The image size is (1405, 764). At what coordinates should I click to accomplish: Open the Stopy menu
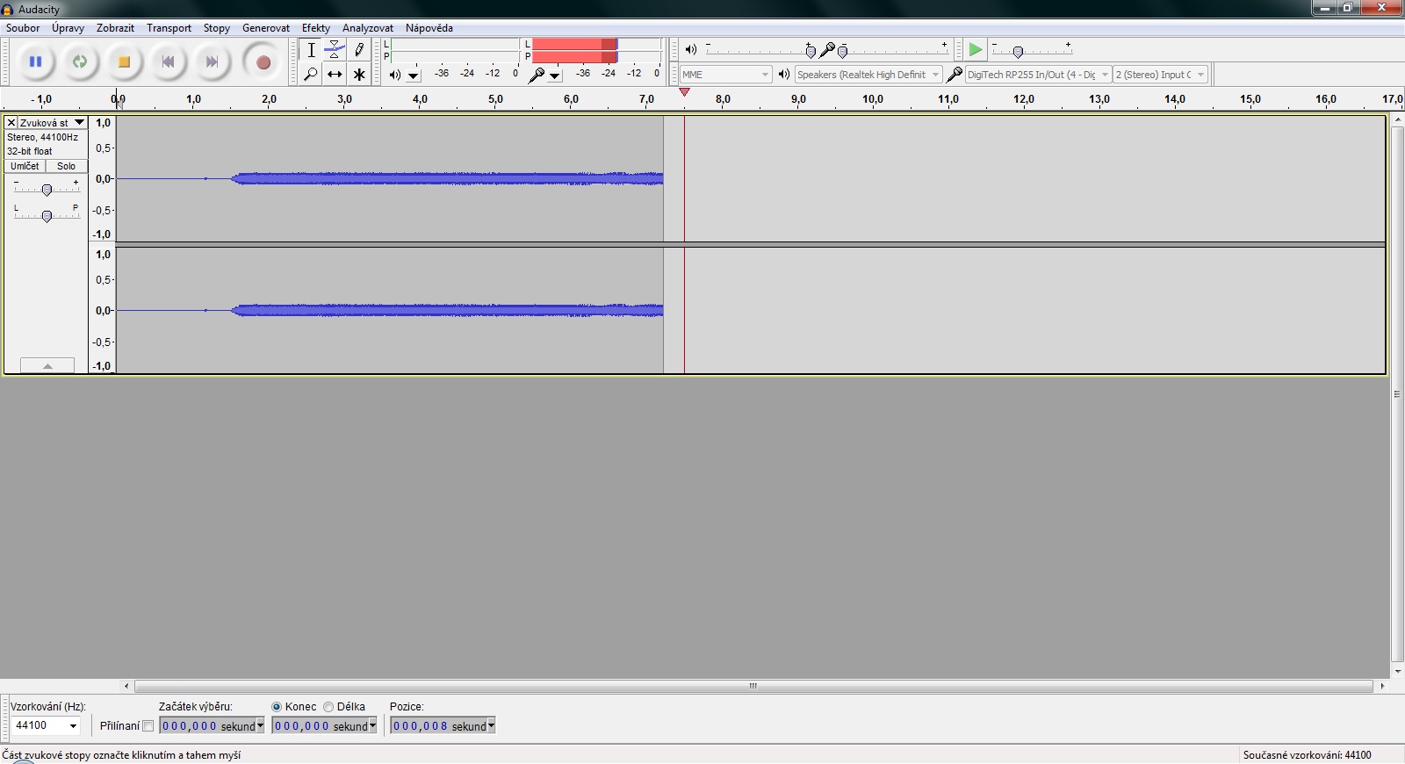tap(217, 28)
